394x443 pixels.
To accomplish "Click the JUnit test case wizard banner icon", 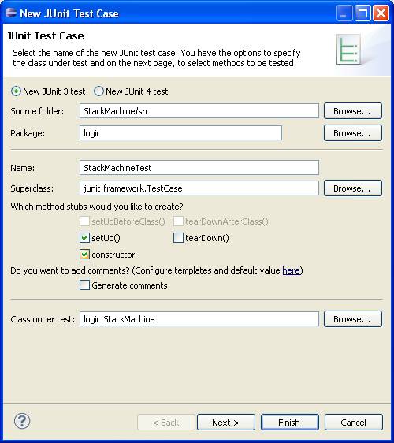I will tap(348, 49).
